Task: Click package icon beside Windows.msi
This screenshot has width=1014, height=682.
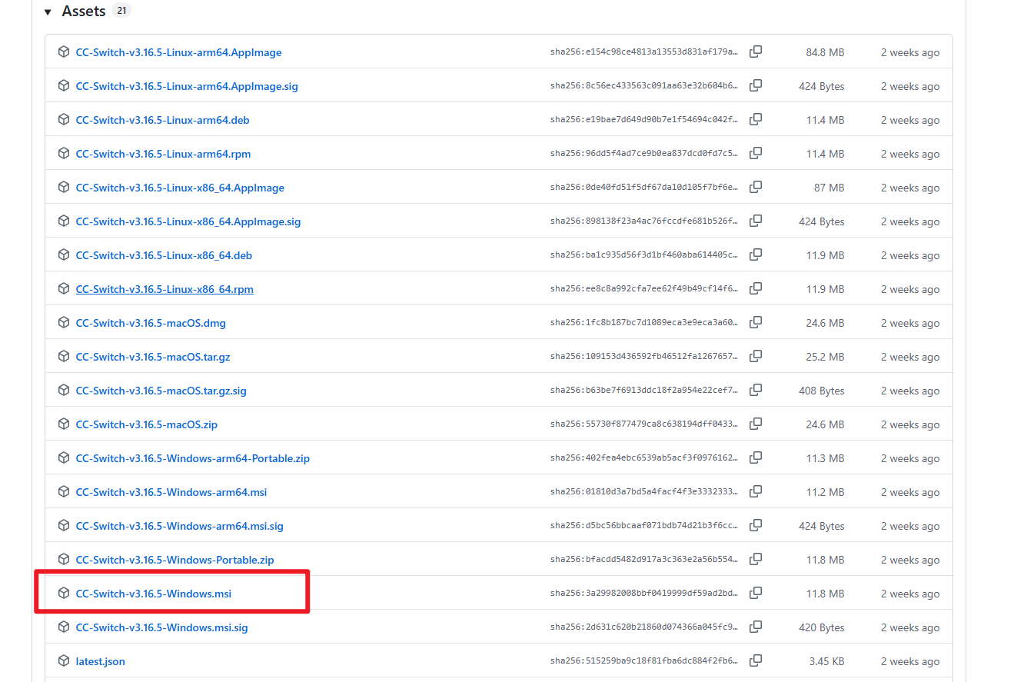Action: point(64,594)
